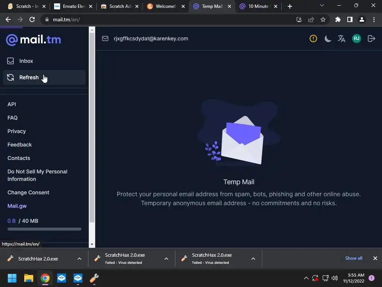The height and width of the screenshot is (287, 382).
Task: Click the volume speaker tray icon
Action: pos(335,278)
